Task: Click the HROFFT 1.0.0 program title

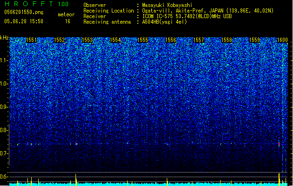Action: [x=36, y=4]
